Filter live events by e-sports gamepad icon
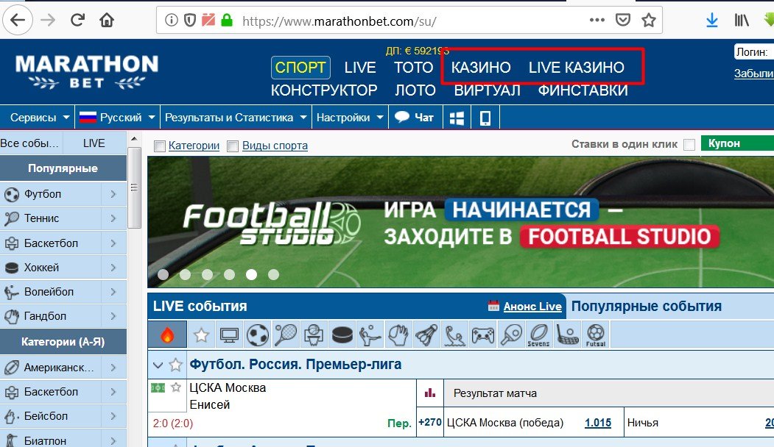774x447 pixels. click(483, 335)
